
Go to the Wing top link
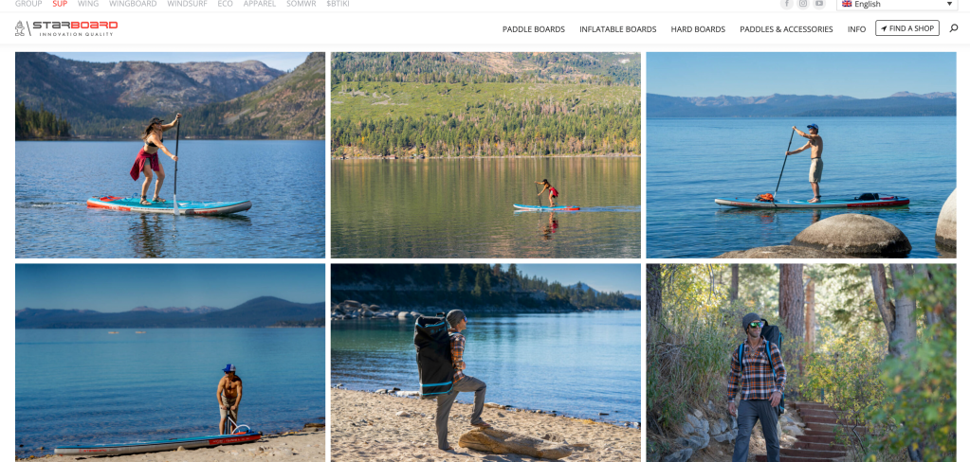tap(88, 4)
